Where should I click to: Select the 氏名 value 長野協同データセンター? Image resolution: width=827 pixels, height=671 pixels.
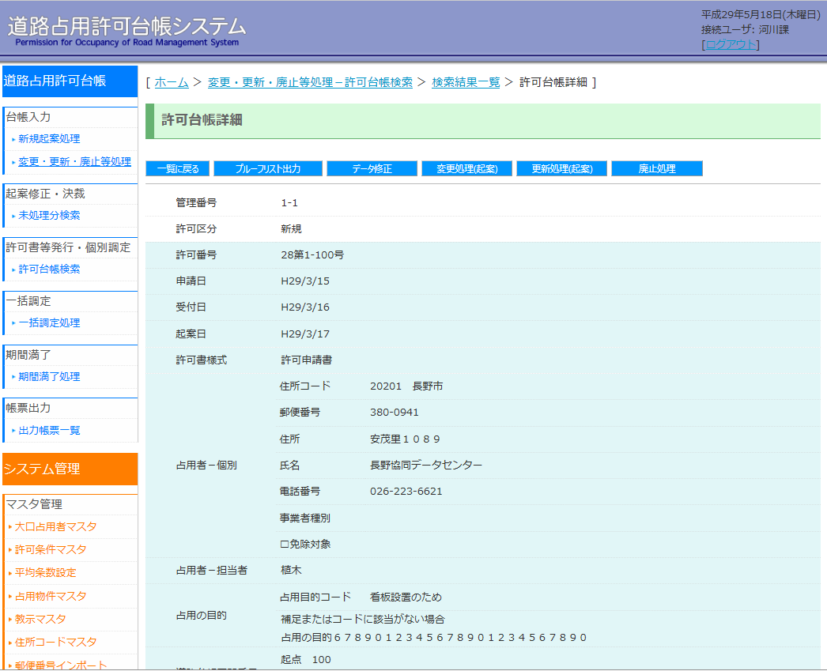pos(426,466)
